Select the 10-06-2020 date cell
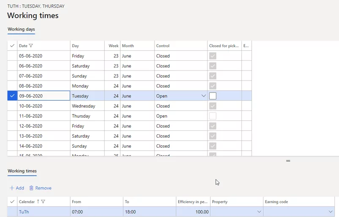This screenshot has width=339, height=217. tap(43, 106)
